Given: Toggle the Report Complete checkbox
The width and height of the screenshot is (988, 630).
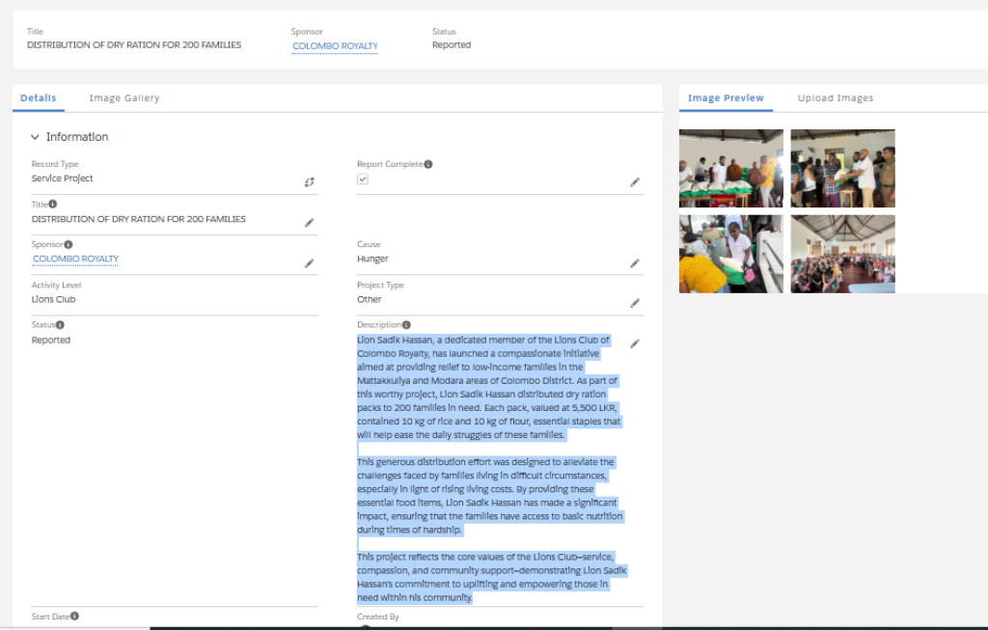Looking at the screenshot, I should pyautogui.click(x=363, y=178).
